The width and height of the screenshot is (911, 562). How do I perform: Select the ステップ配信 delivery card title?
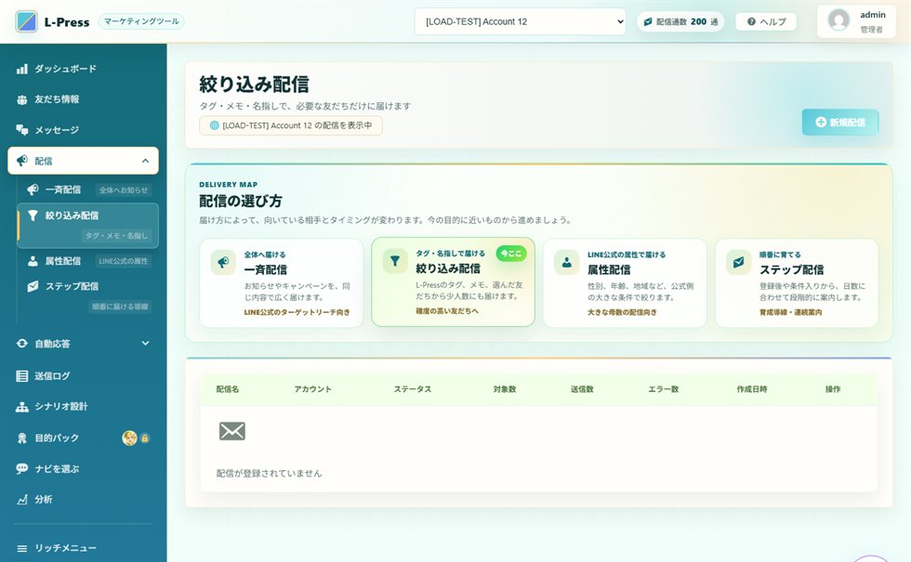791,270
